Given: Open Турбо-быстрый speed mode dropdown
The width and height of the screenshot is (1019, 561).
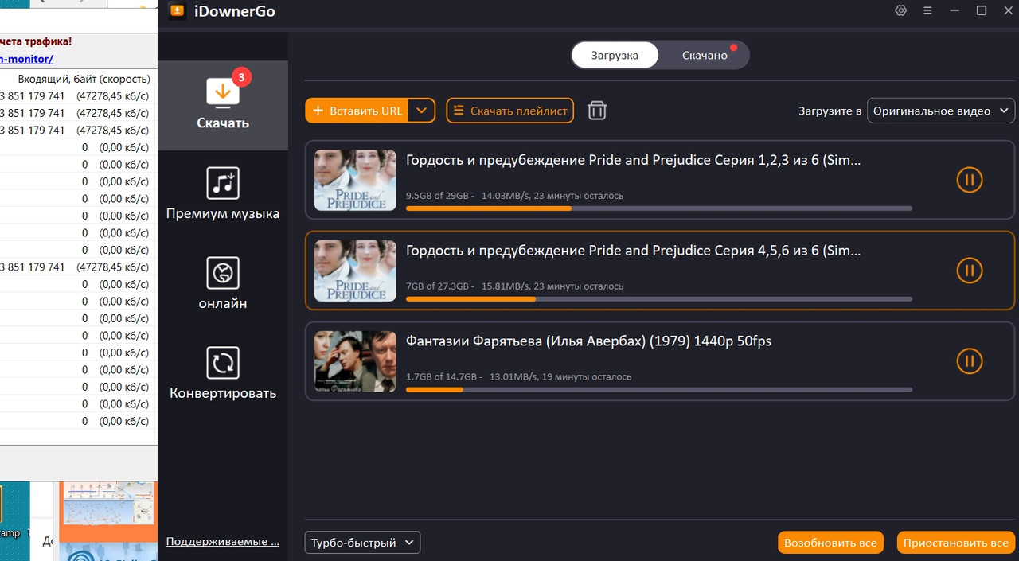Looking at the screenshot, I should [x=362, y=543].
